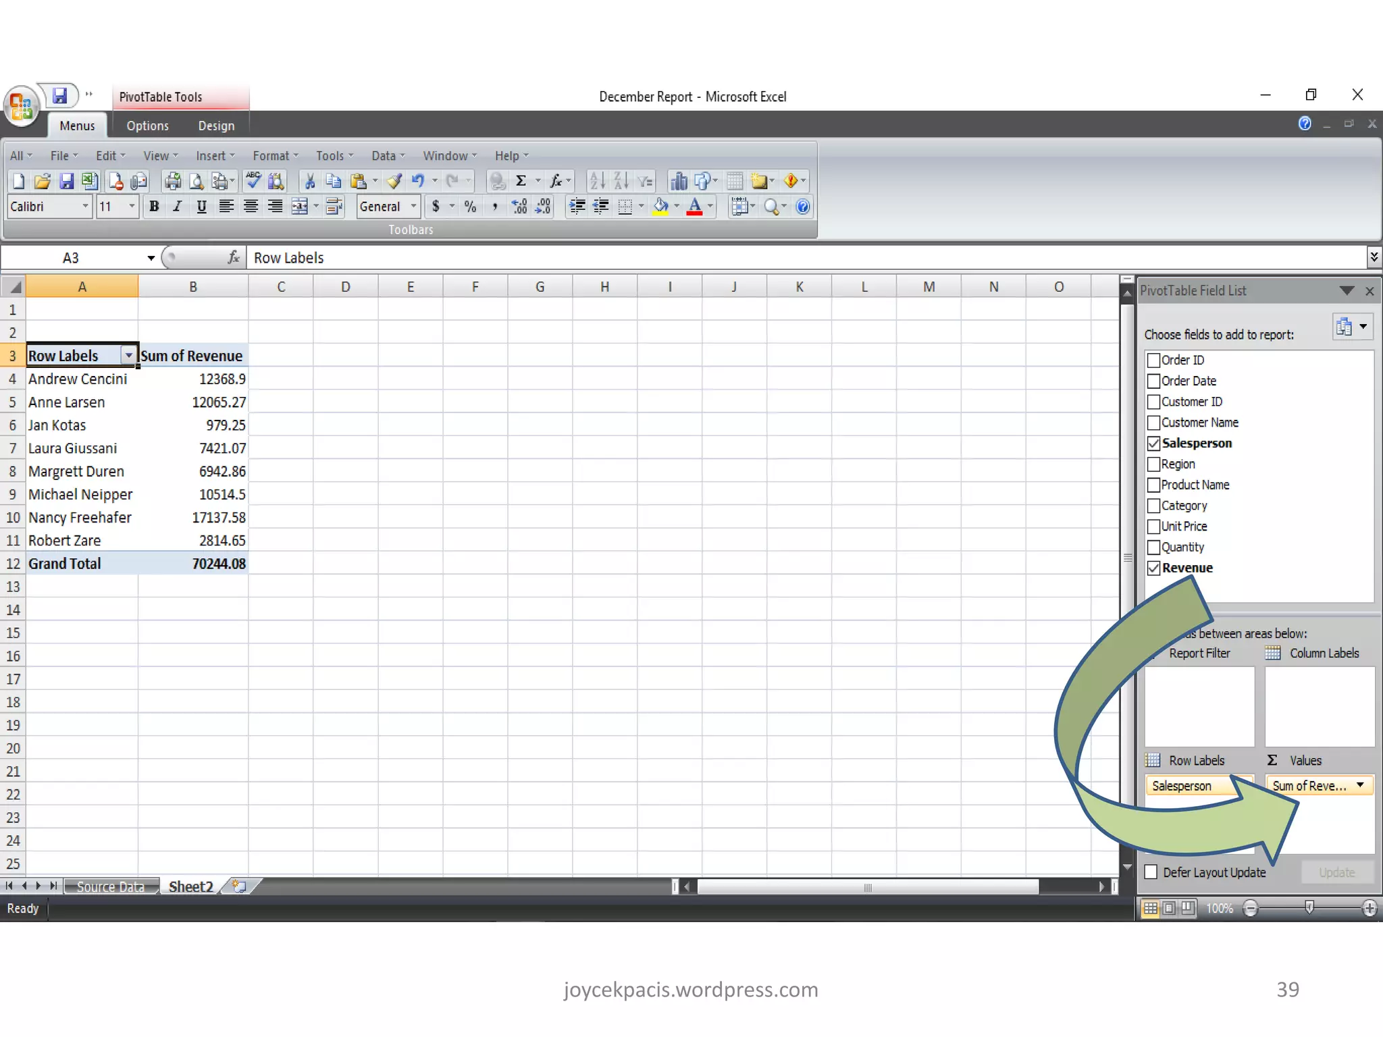Click the AutoSum sigma icon
The height and width of the screenshot is (1037, 1383).
pyautogui.click(x=521, y=181)
